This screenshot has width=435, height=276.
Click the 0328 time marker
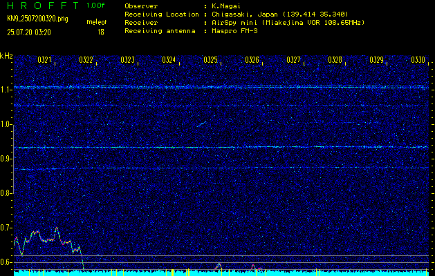335,60
